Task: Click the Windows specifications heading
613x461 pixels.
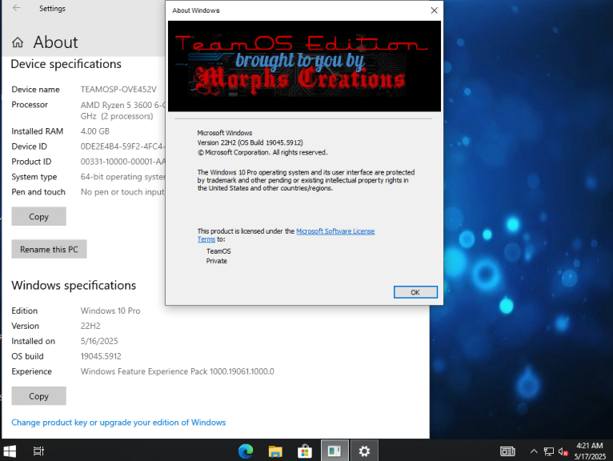Action: 74,285
